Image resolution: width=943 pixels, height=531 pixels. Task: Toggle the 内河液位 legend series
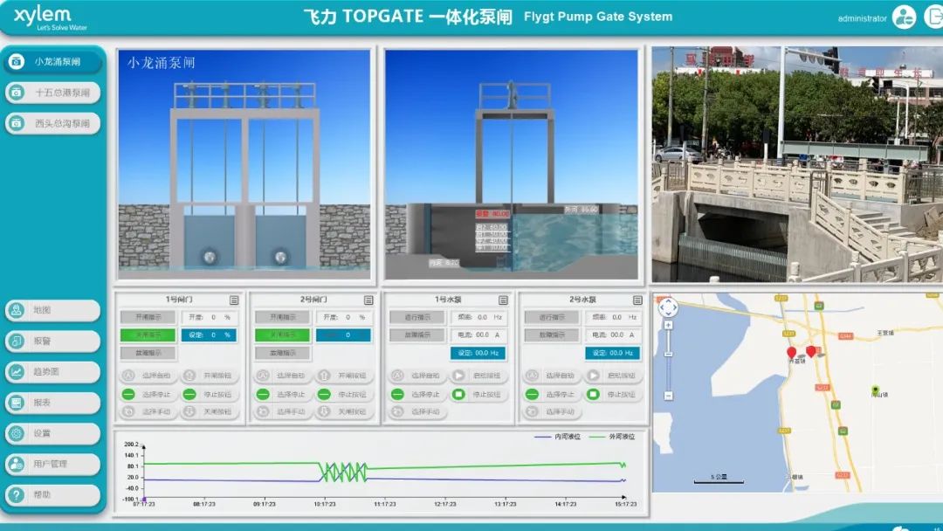(557, 437)
